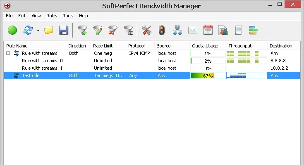Viewport: 304px width, 165px height.
Task: Open the Rules menu
Action: pos(52,16)
